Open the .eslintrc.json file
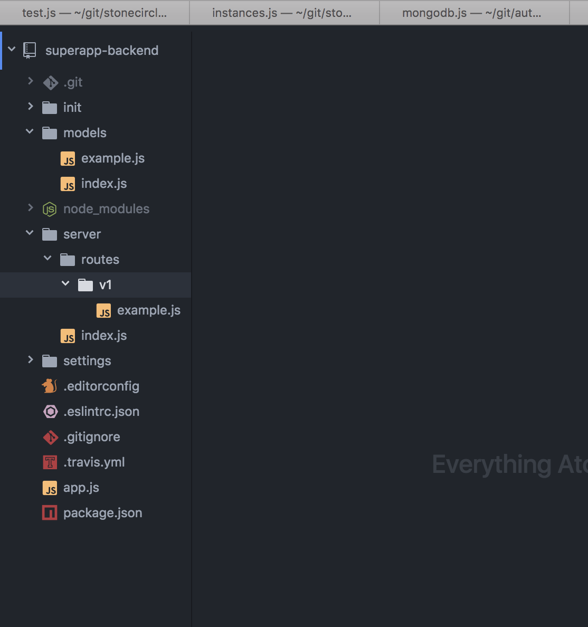The height and width of the screenshot is (627, 588). [101, 412]
